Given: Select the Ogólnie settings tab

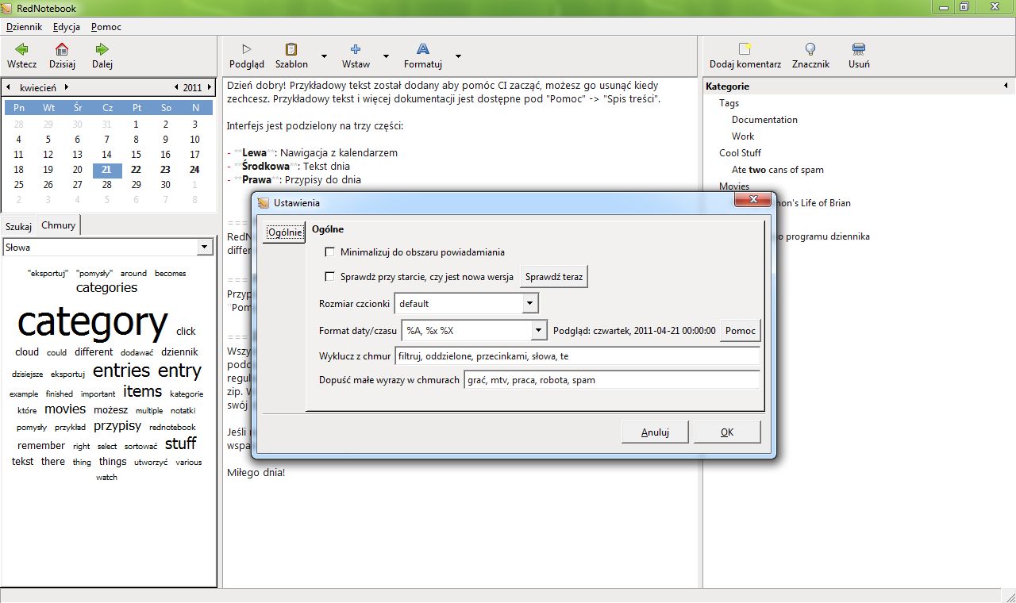Looking at the screenshot, I should tap(284, 232).
